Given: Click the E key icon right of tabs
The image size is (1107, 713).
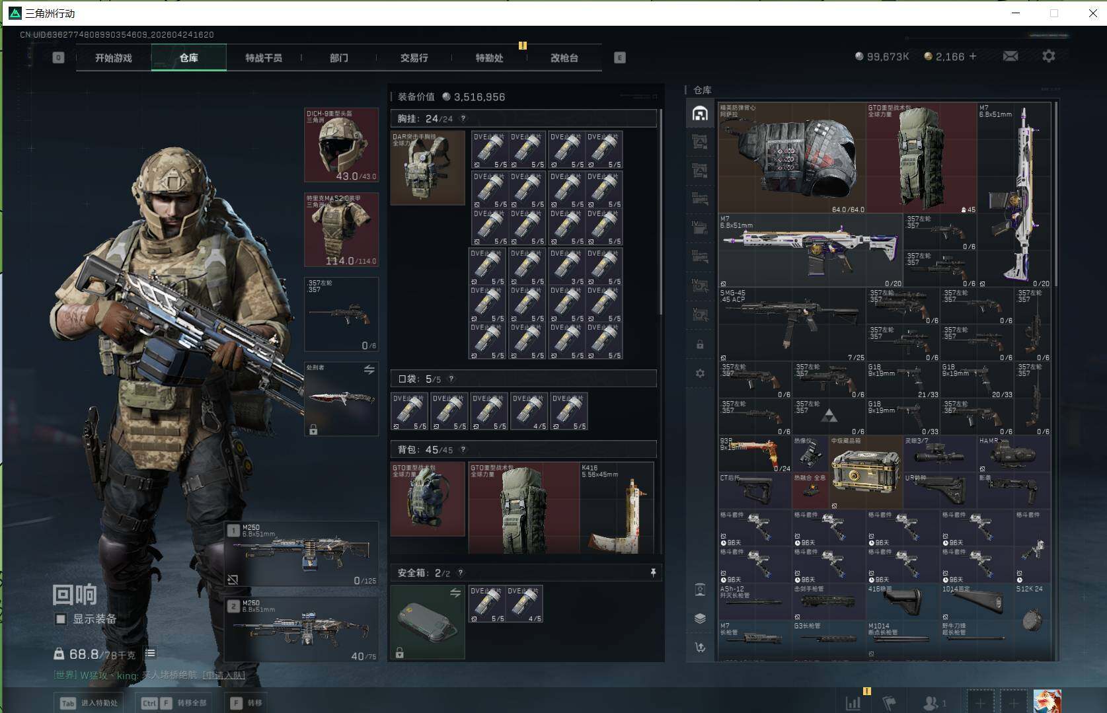Looking at the screenshot, I should tap(619, 57).
